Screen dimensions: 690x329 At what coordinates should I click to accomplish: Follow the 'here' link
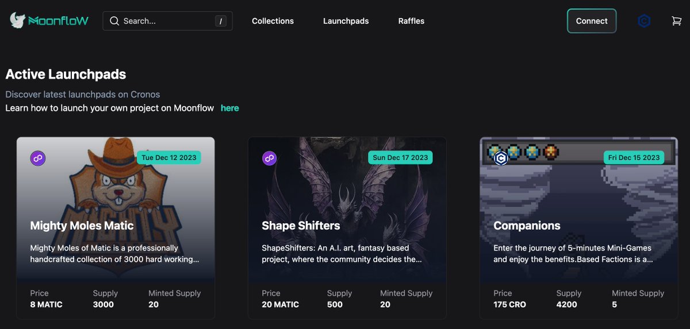click(x=230, y=108)
